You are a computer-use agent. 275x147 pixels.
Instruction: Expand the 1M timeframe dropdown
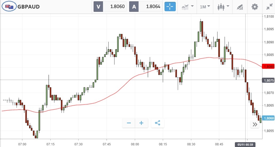click(205, 7)
